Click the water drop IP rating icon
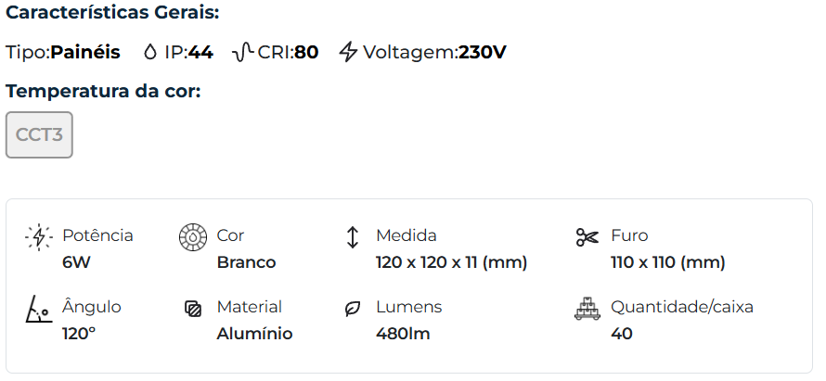The height and width of the screenshot is (381, 826). click(x=150, y=52)
